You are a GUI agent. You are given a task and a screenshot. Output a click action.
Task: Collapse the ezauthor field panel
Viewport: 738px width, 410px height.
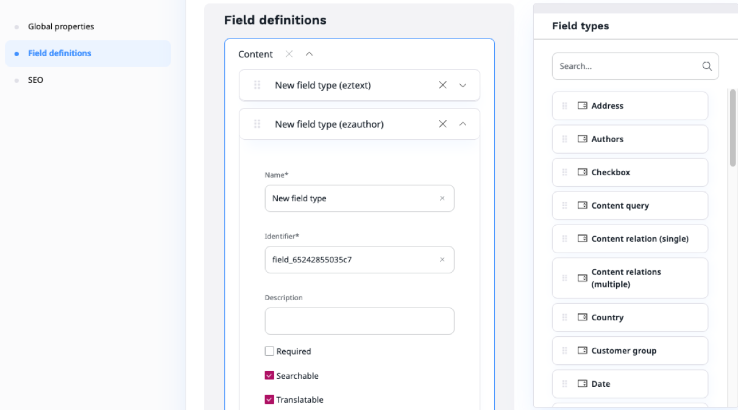(463, 124)
